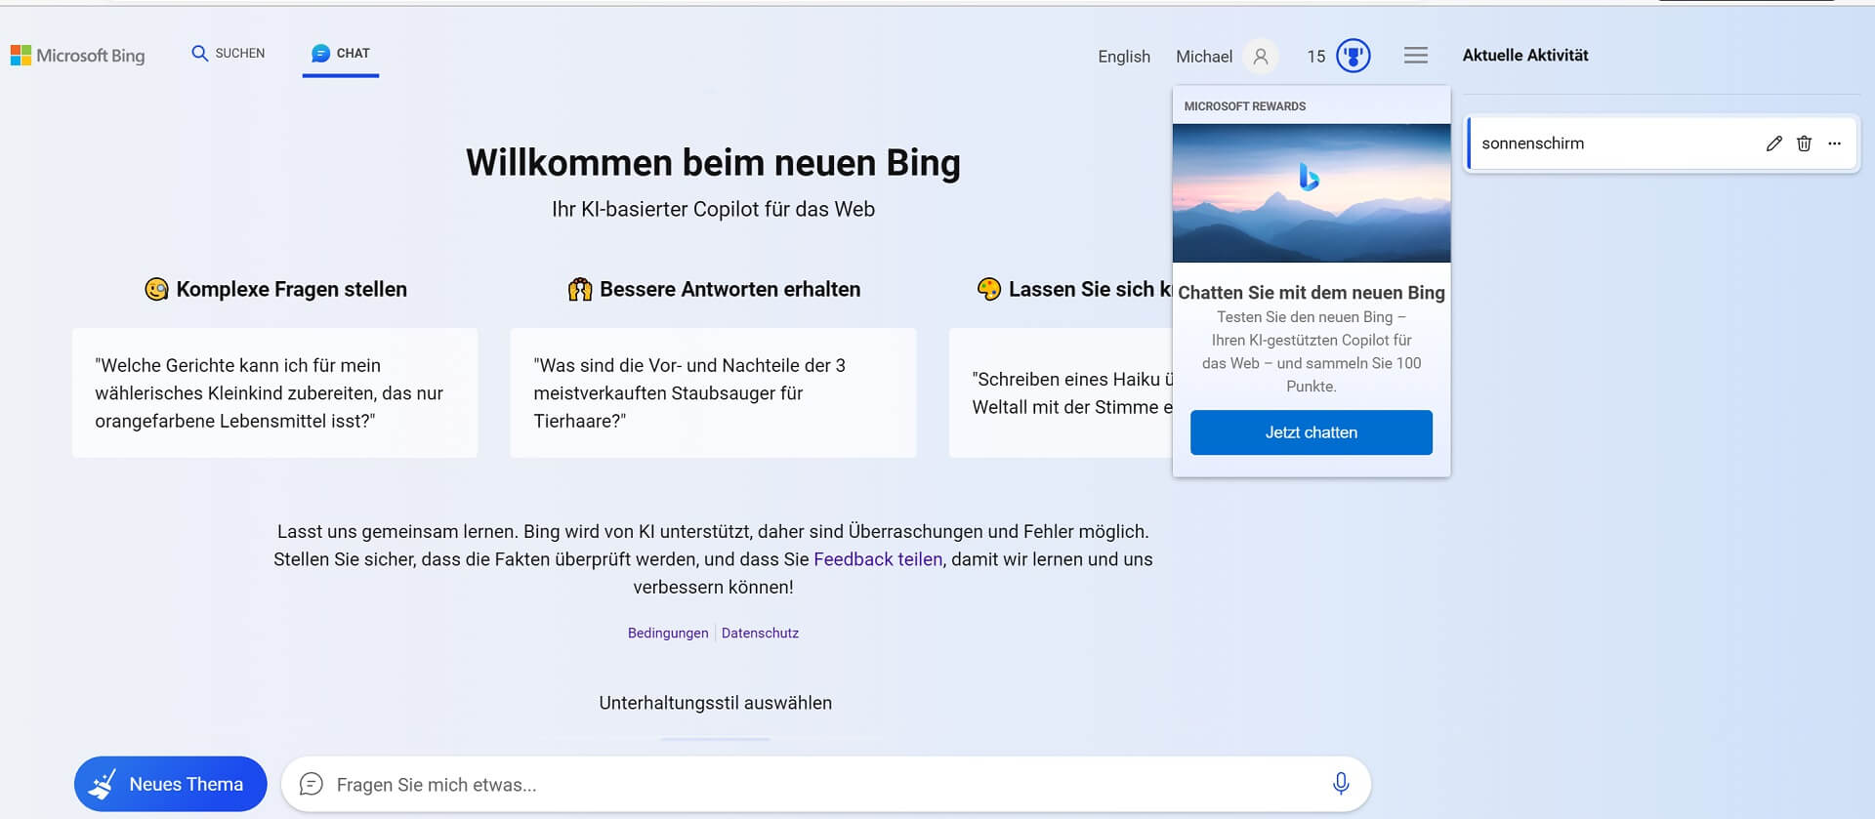This screenshot has width=1875, height=819.
Task: Select the orange food toddler example prompt
Action: tap(275, 393)
